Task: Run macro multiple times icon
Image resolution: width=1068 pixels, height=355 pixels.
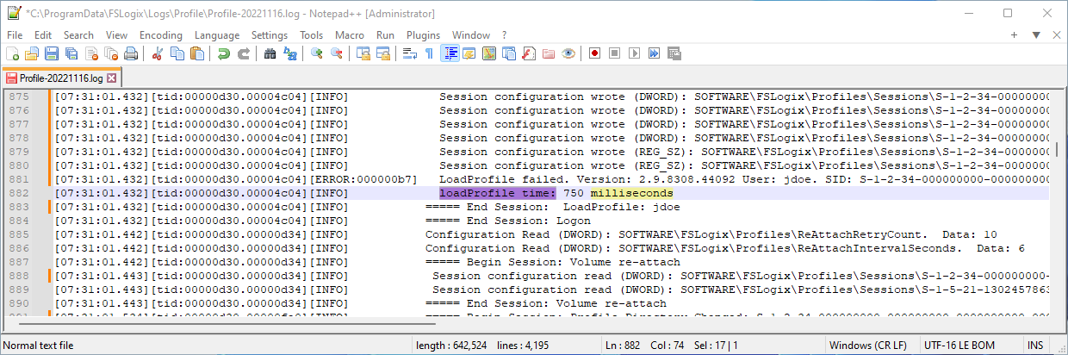Action: tap(654, 53)
